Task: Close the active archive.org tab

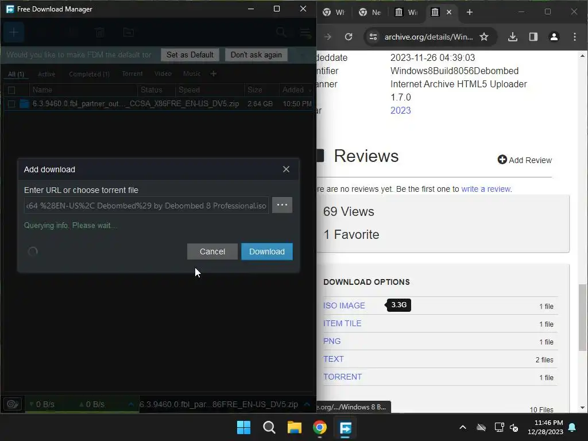Action: [x=449, y=12]
